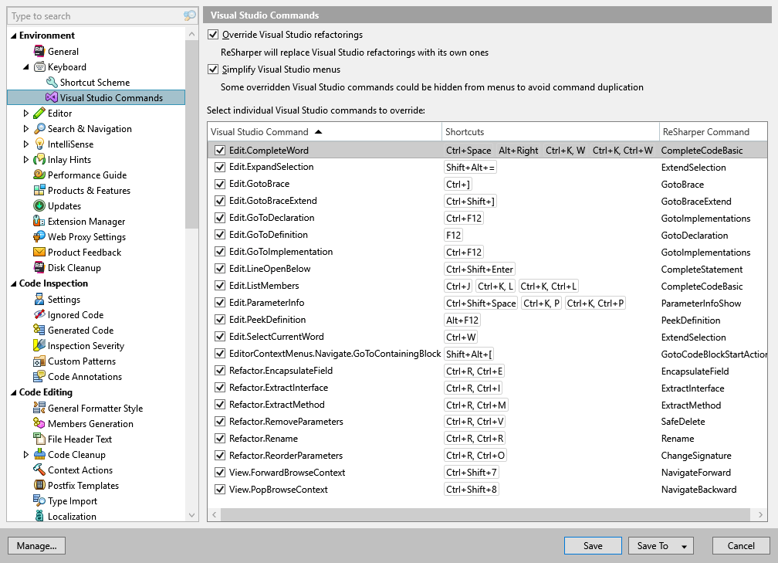Disable Simplify Visual Studio menus
The image size is (778, 563).
(x=213, y=69)
